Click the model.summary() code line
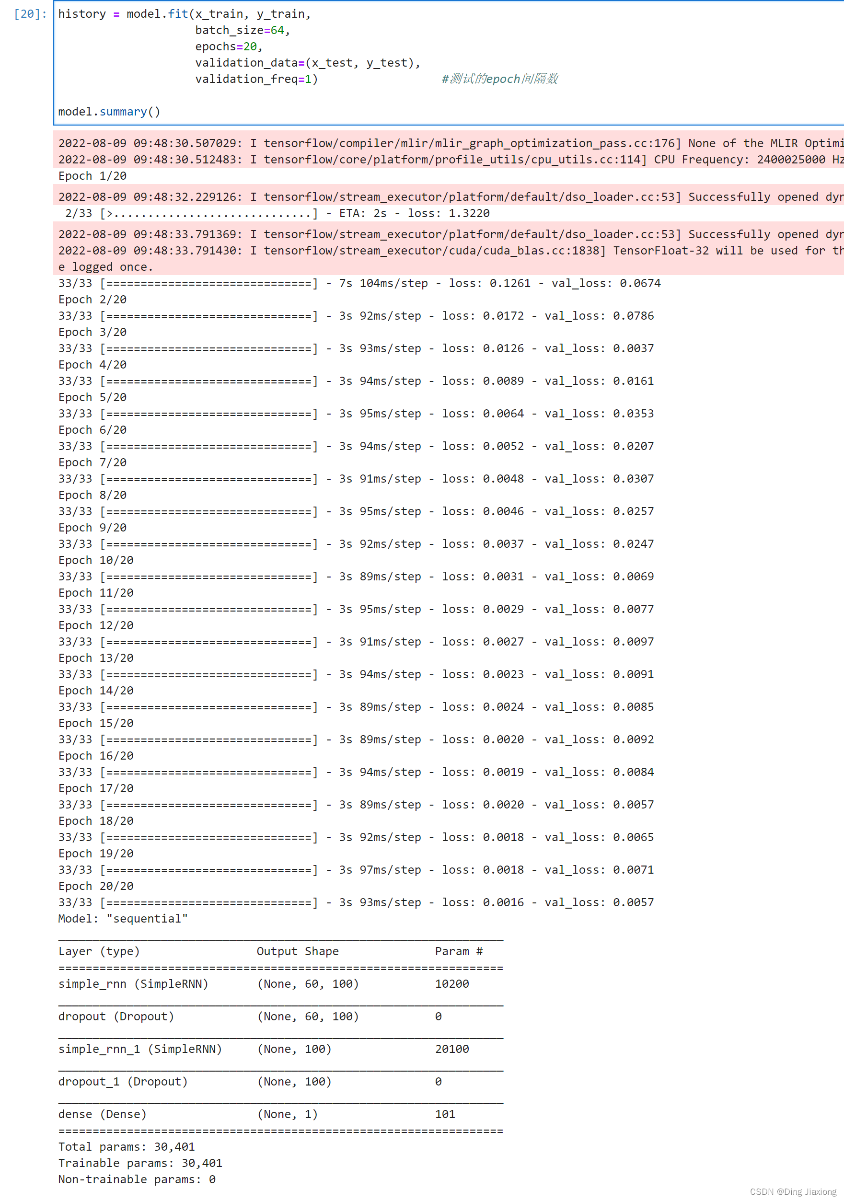 point(109,112)
